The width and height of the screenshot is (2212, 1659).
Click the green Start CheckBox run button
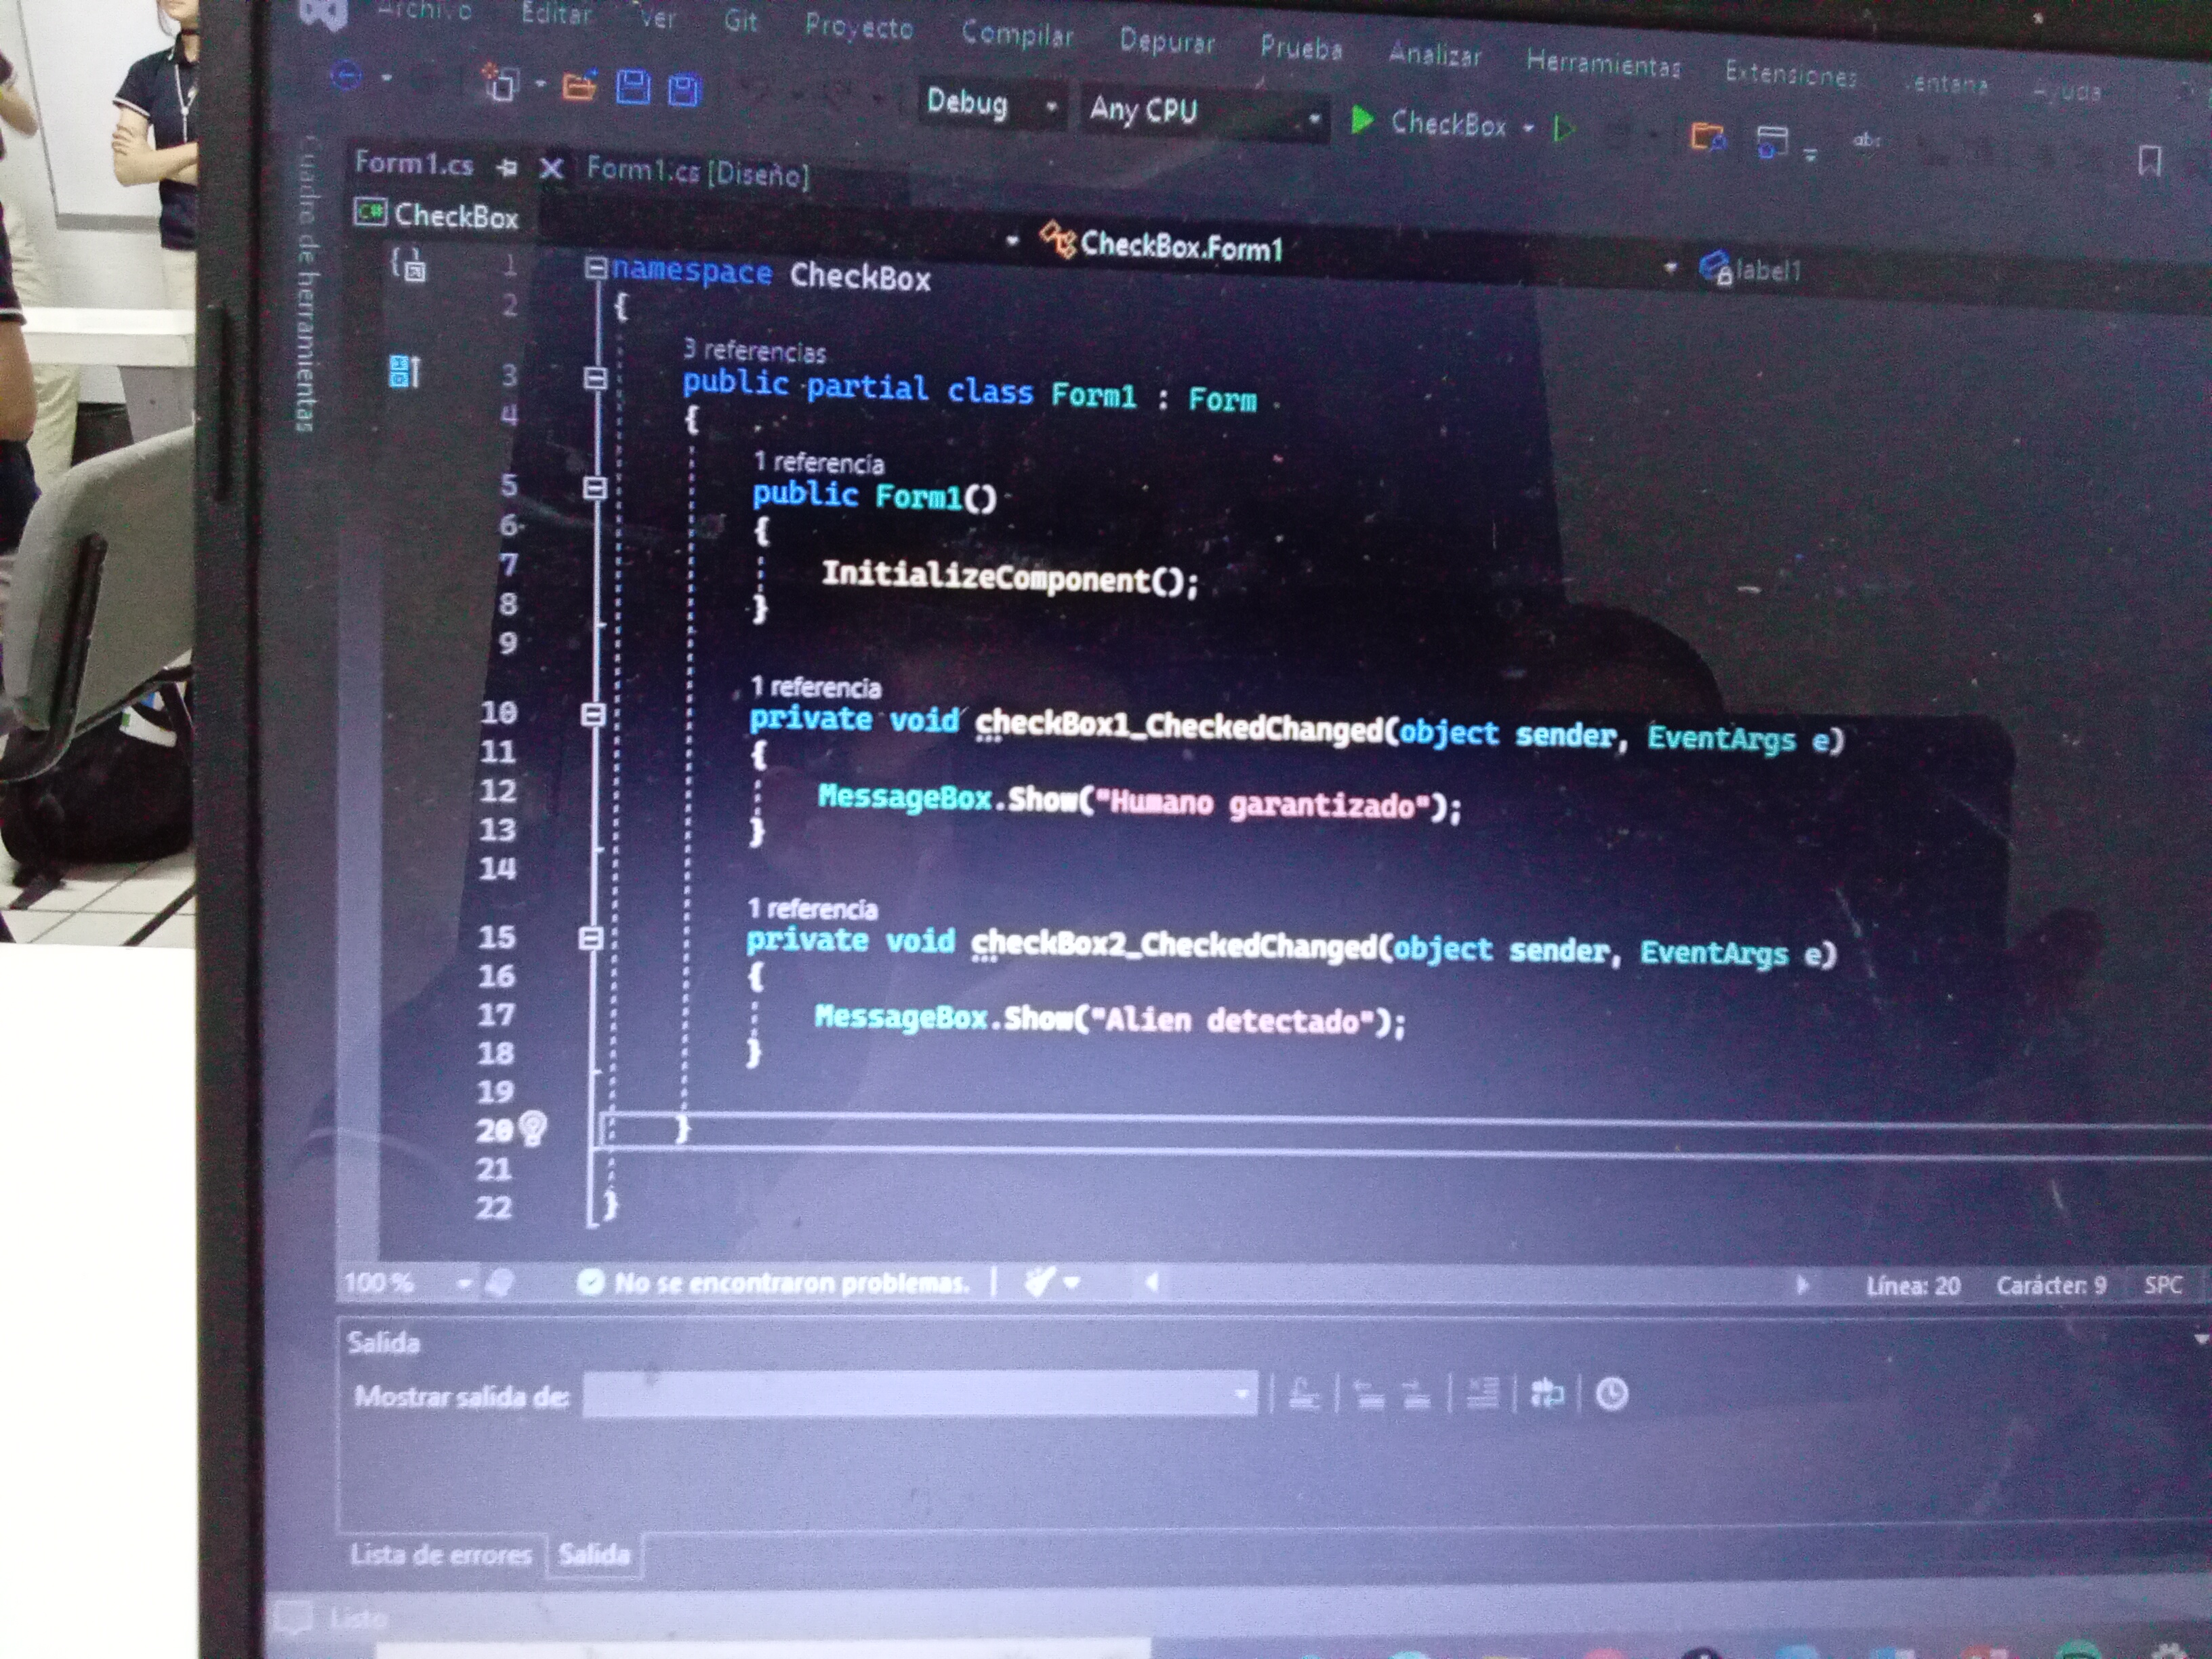tap(1362, 121)
